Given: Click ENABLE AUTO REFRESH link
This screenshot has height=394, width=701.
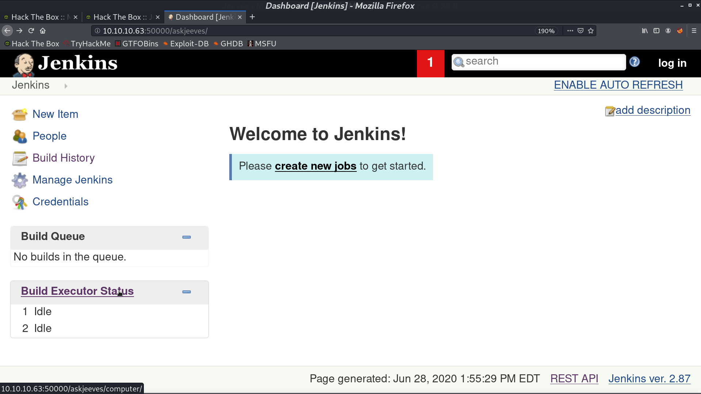Looking at the screenshot, I should [618, 85].
